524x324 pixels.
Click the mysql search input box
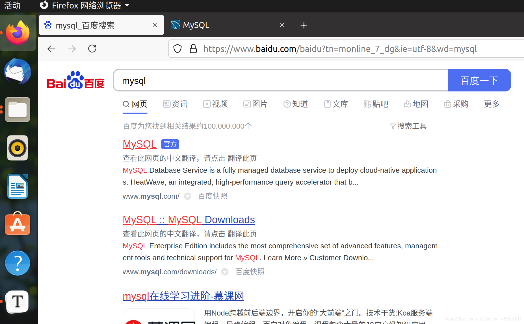(281, 80)
